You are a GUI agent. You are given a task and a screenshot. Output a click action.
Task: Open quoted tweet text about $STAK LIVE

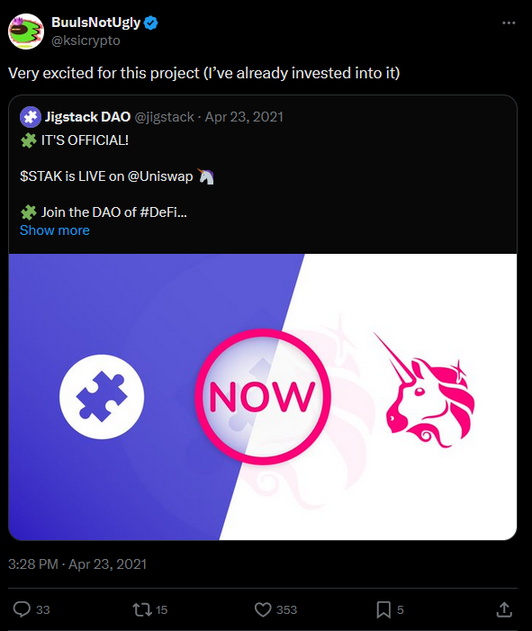pos(106,176)
